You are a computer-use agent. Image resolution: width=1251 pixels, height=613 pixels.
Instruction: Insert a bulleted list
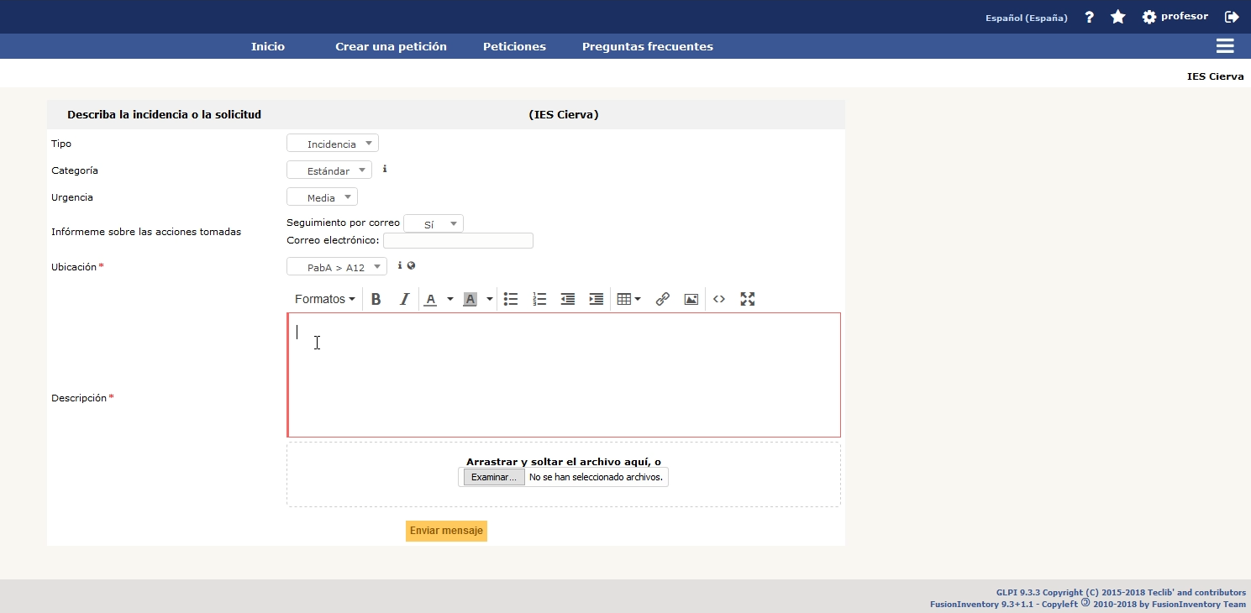pyautogui.click(x=511, y=299)
